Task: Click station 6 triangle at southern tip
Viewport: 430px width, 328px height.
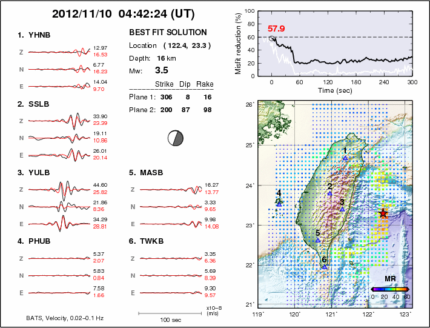Action: click(325, 266)
